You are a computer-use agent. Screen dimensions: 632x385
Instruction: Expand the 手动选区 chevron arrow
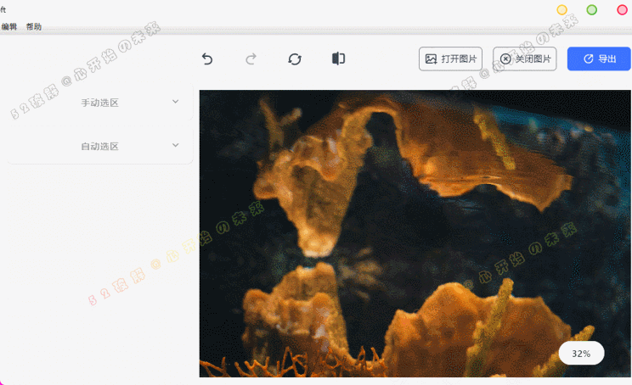point(176,102)
